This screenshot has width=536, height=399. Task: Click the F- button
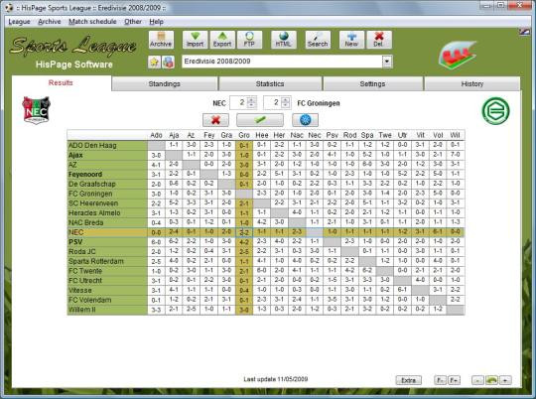pyautogui.click(x=441, y=380)
